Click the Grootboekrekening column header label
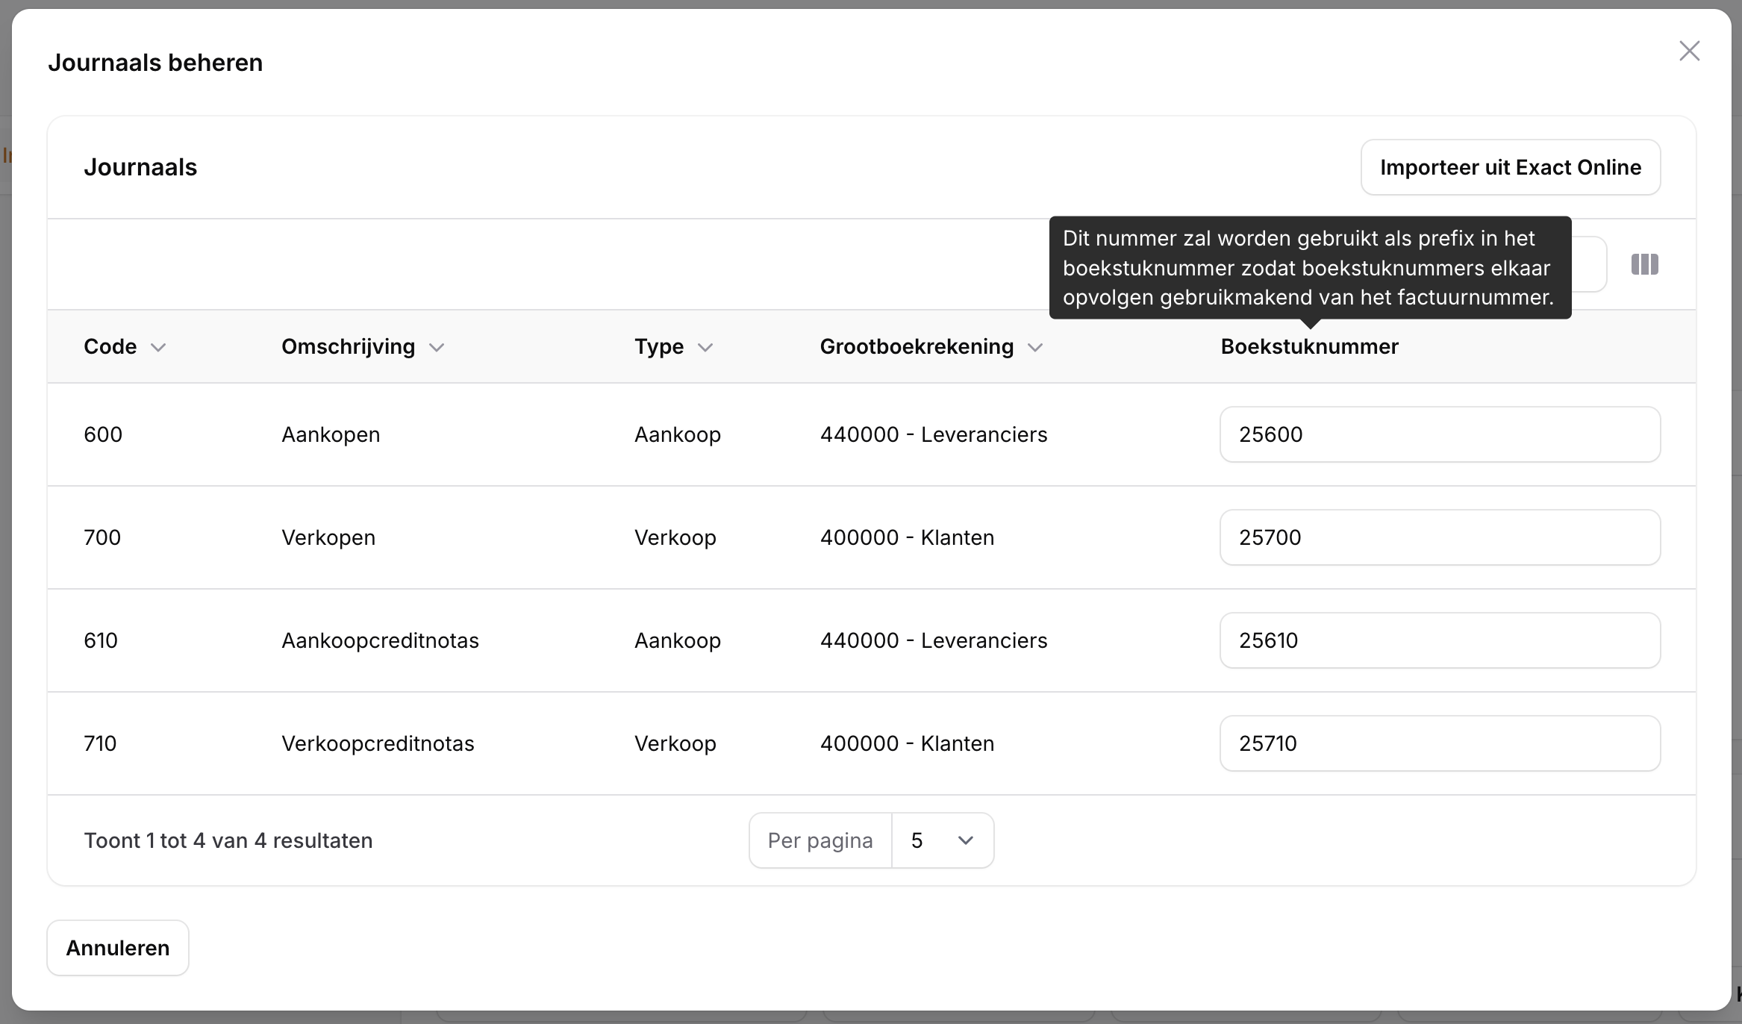 (x=917, y=346)
